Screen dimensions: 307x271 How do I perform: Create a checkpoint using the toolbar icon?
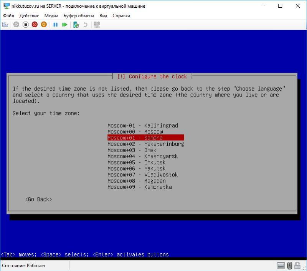coord(76,24)
